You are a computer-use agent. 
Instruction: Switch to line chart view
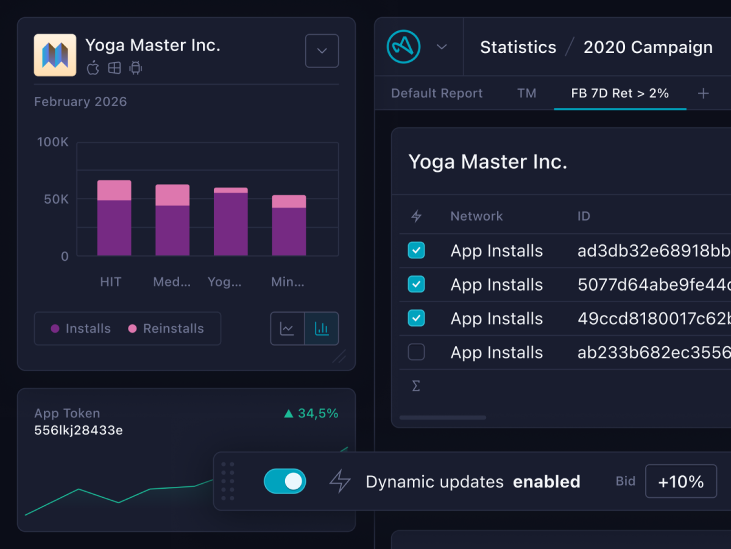[x=288, y=329]
